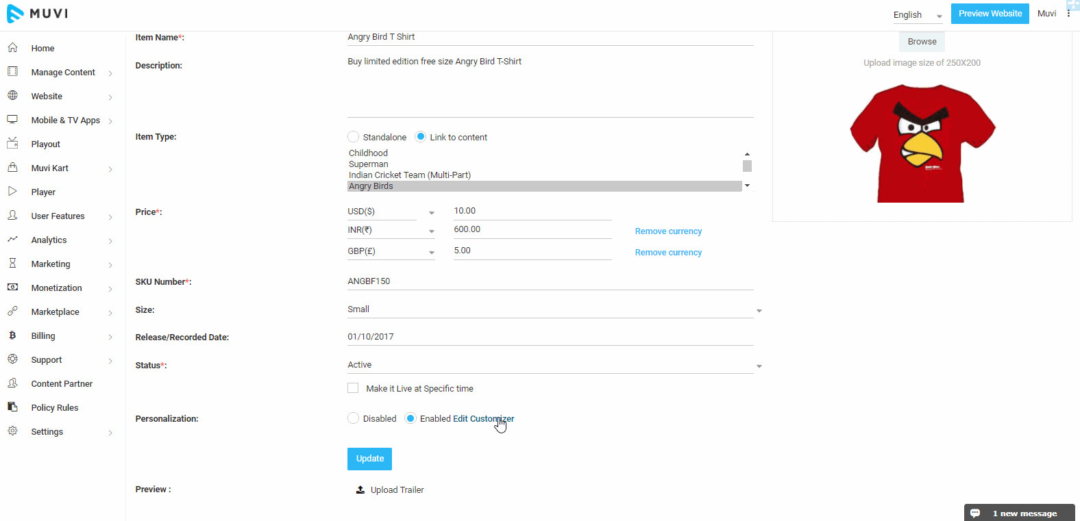
Task: Open the GBP(£) currency dropdown
Action: pyautogui.click(x=391, y=251)
